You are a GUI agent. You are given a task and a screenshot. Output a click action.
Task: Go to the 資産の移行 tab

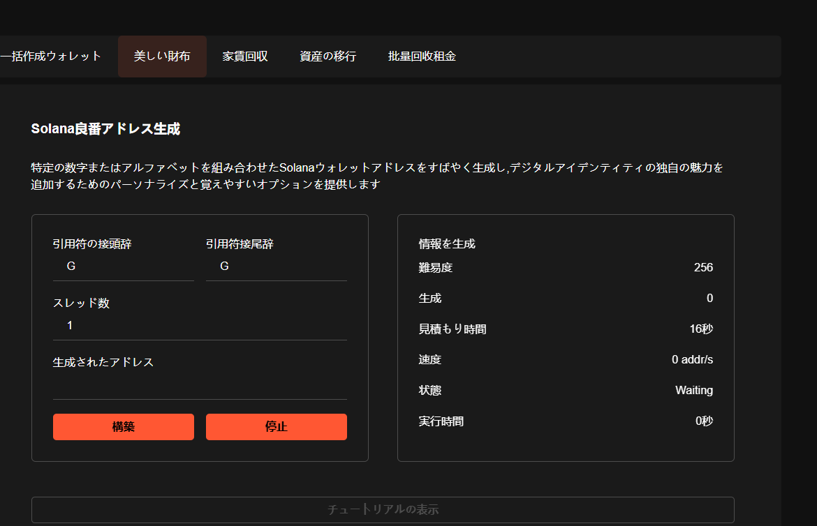pos(327,57)
